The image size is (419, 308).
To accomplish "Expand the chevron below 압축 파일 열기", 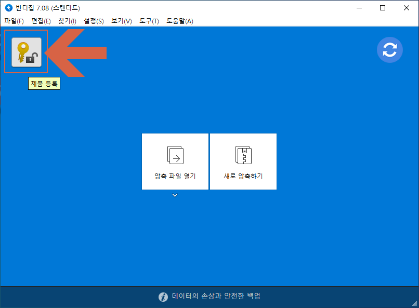I will click(175, 195).
